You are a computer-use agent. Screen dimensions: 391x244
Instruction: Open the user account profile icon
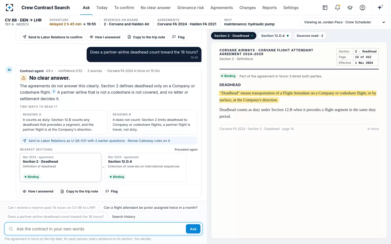(x=362, y=8)
